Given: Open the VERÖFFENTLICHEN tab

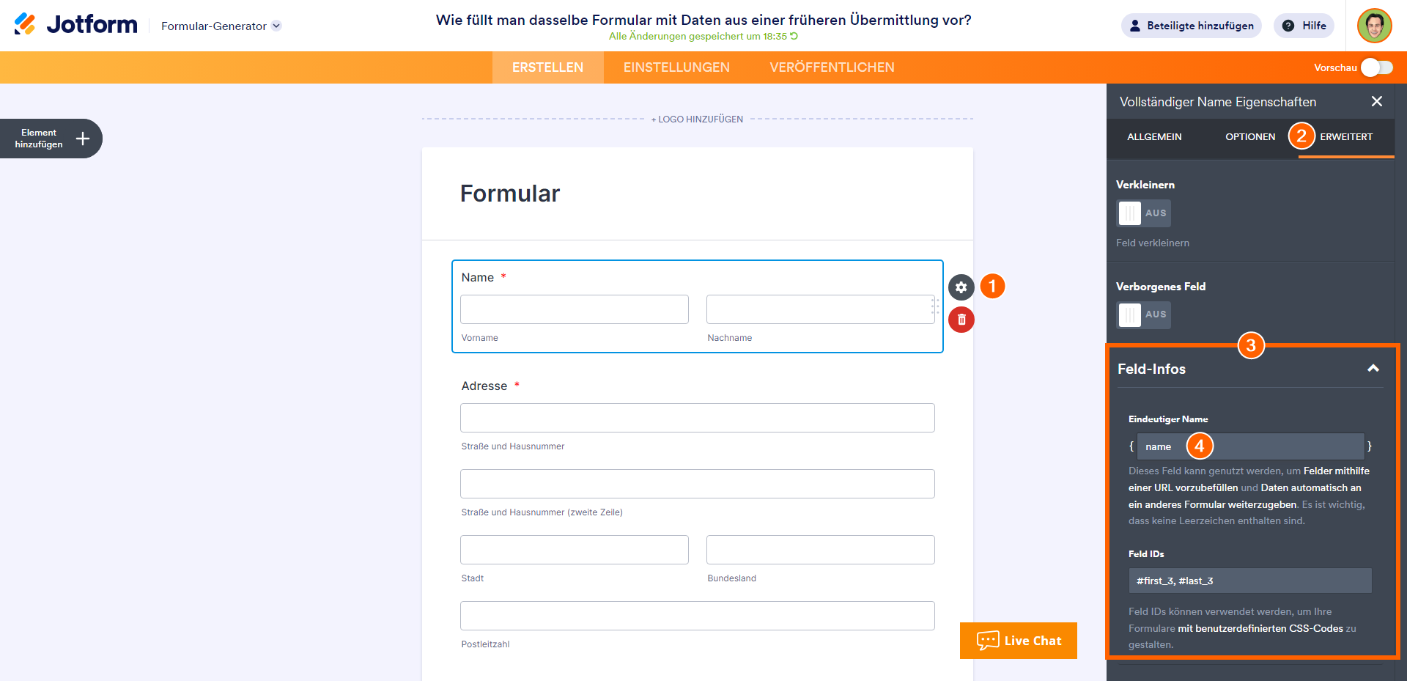Looking at the screenshot, I should 832,67.
